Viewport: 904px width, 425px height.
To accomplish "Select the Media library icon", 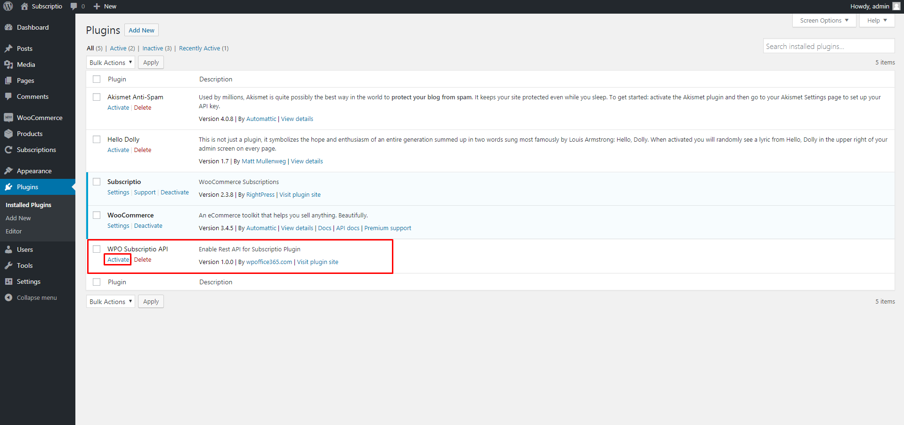I will click(x=9, y=64).
